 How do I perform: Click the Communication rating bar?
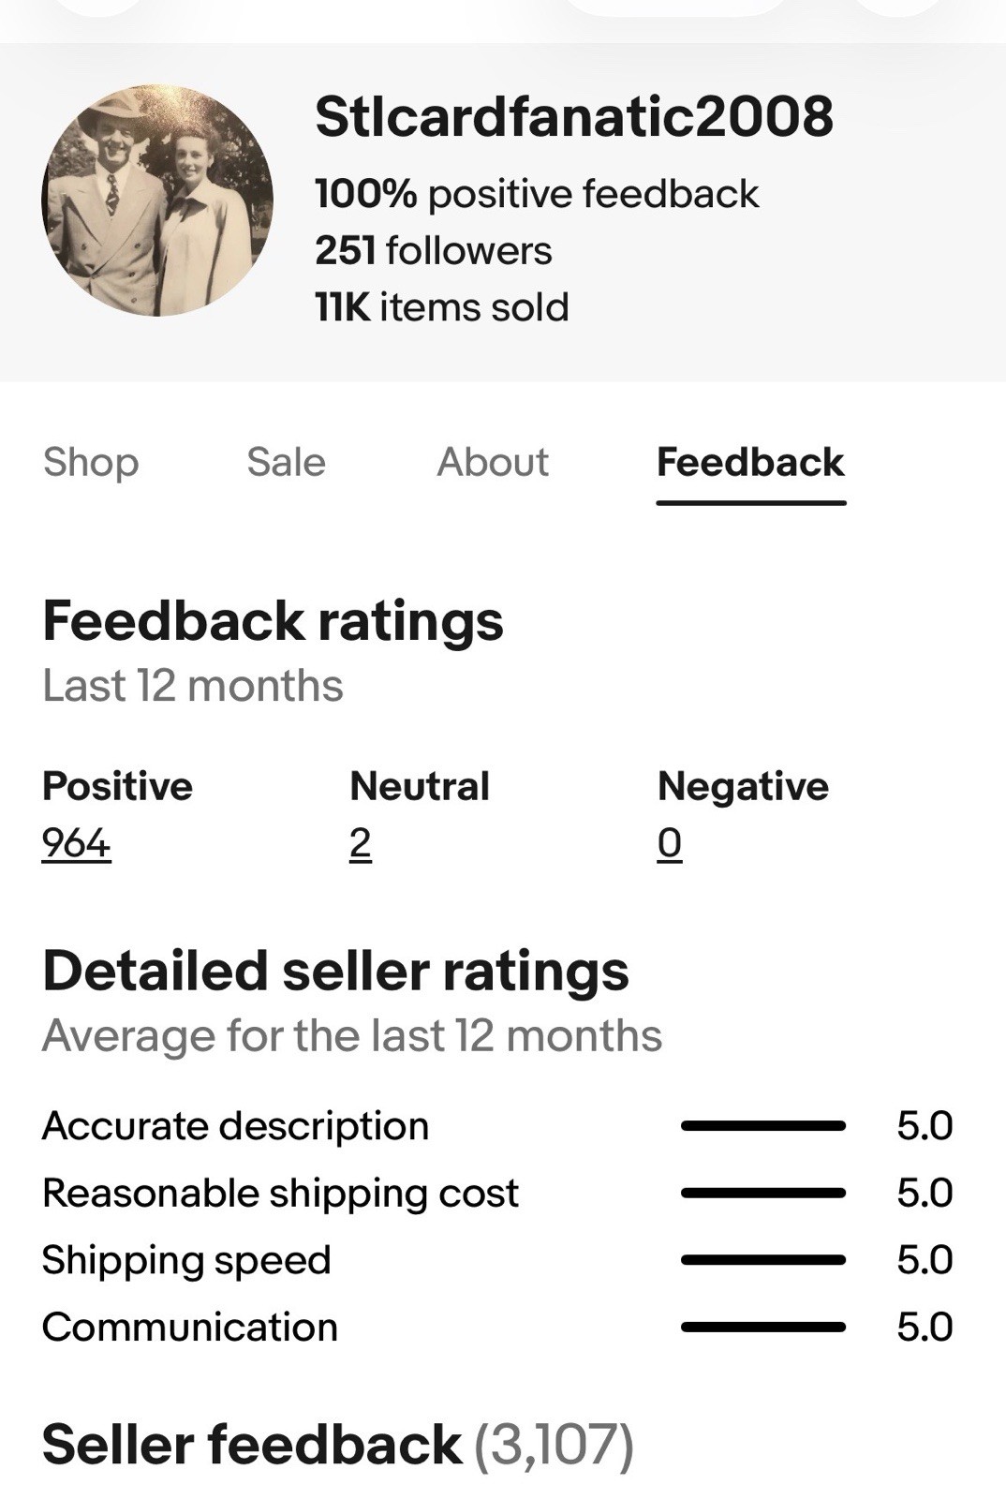click(763, 1327)
